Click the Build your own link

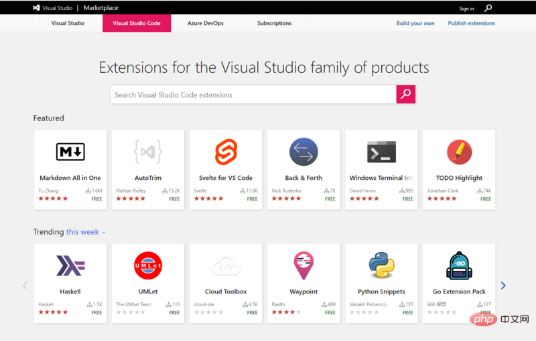coord(415,23)
